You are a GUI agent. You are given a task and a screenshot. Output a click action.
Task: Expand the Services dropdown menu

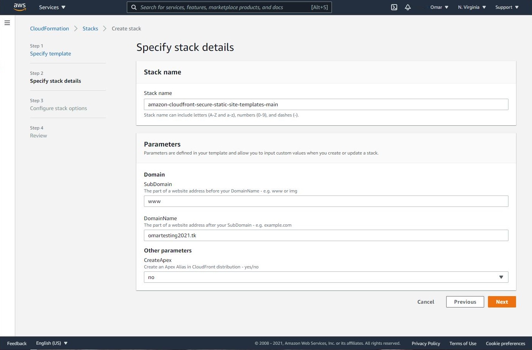pyautogui.click(x=52, y=7)
